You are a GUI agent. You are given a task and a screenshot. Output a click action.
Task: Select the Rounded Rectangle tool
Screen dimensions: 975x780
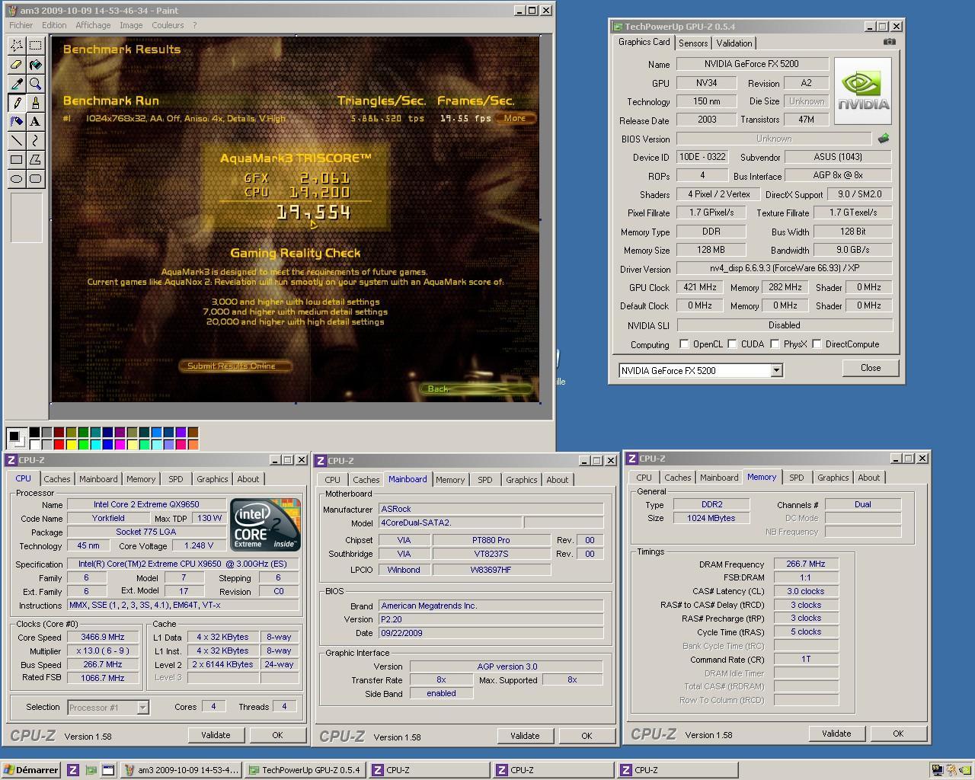pos(35,179)
